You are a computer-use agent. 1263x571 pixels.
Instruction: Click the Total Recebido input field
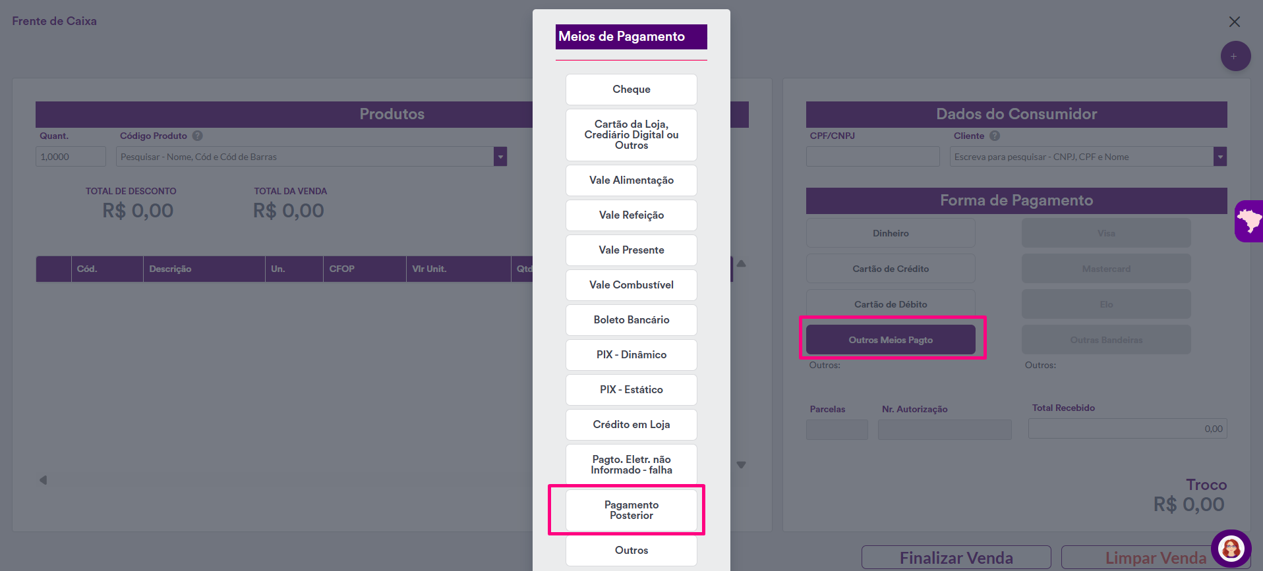[x=1127, y=429]
